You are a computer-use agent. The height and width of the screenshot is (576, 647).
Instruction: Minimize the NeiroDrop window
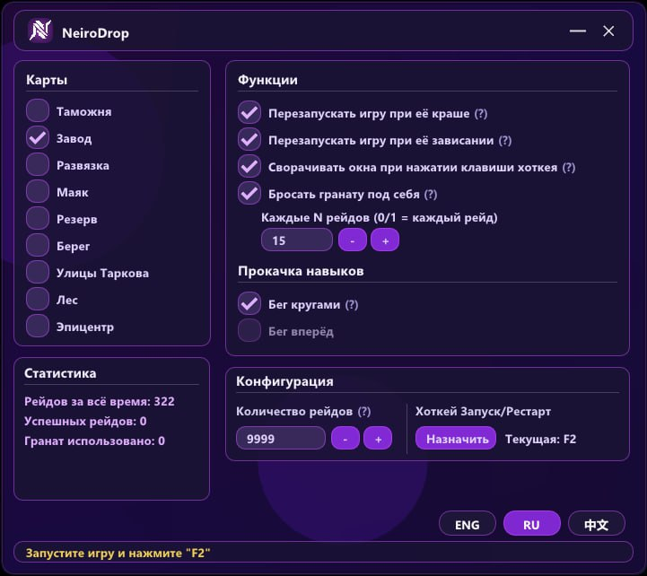click(577, 31)
